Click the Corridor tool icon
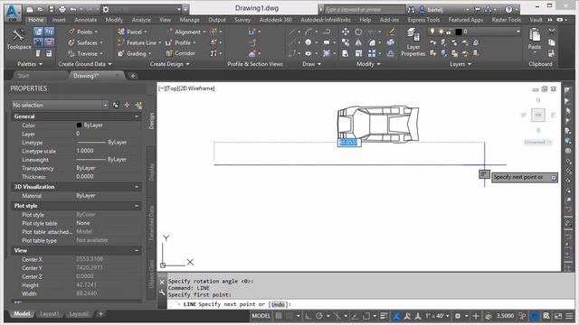 (x=169, y=53)
